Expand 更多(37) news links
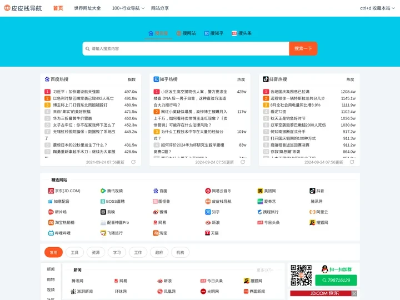 coord(265,270)
